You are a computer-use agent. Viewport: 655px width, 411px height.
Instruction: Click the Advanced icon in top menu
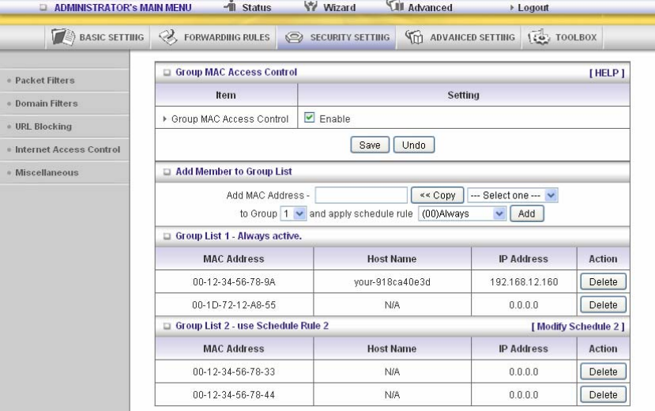[x=395, y=6]
